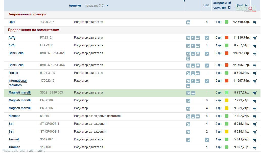The height and width of the screenshot is (153, 261).
Task: Click availability checkmark for Termal 351916P
Action: (x=207, y=140)
